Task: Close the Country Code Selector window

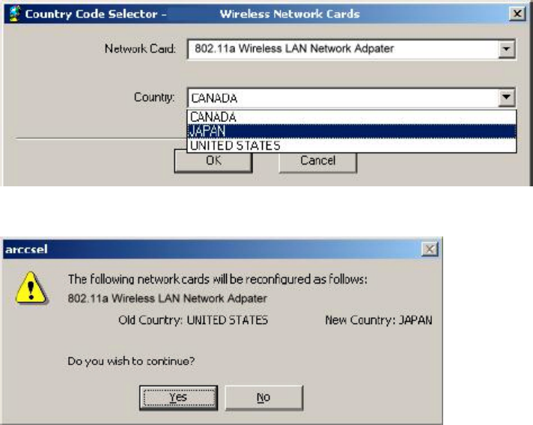Action: [x=517, y=14]
